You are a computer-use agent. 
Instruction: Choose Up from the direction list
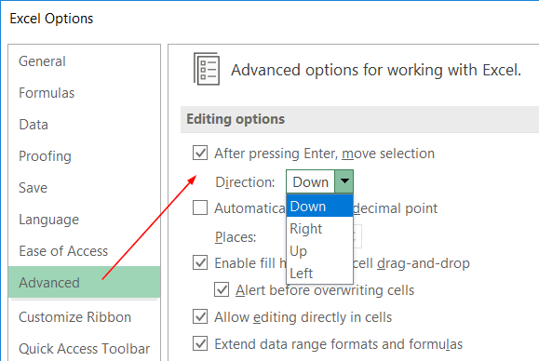[x=319, y=251]
